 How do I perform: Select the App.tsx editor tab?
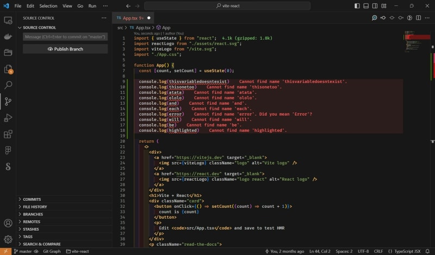click(x=133, y=18)
